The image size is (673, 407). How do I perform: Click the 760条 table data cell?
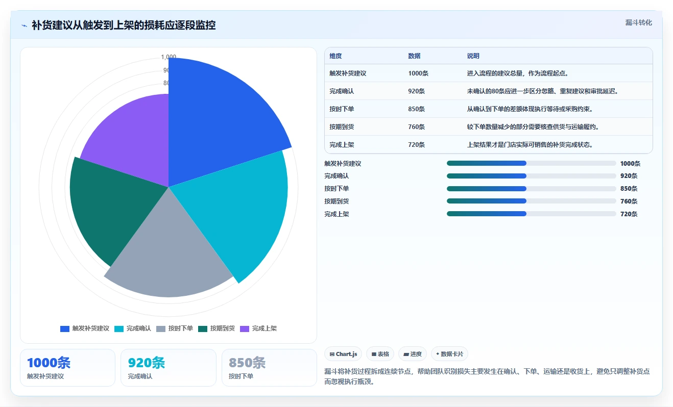pos(417,127)
